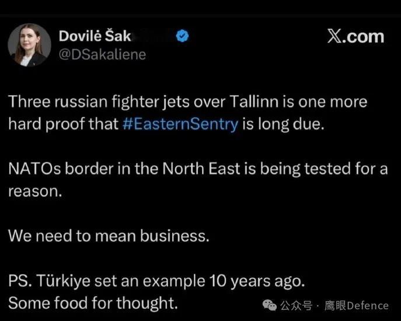Viewport: 401px width, 321px height.
Task: Click the X logo glyph in X.com
Action: tap(334, 37)
